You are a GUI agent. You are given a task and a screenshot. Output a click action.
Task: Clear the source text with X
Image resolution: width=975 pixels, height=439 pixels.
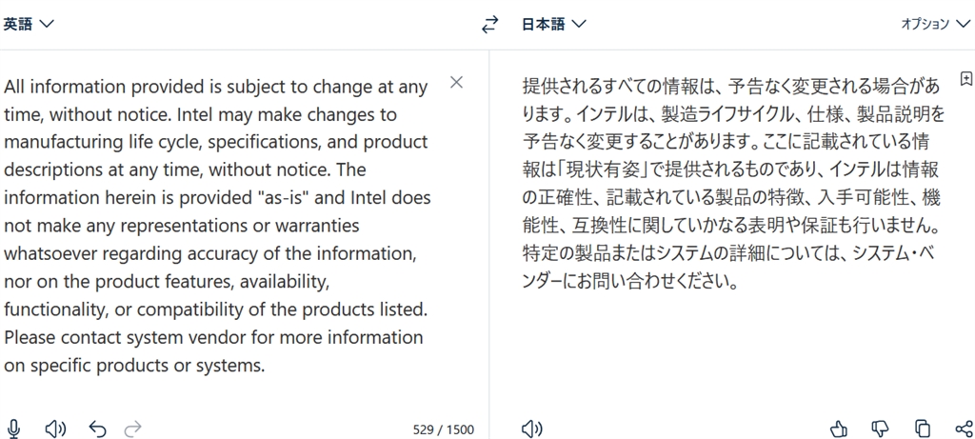pos(456,82)
